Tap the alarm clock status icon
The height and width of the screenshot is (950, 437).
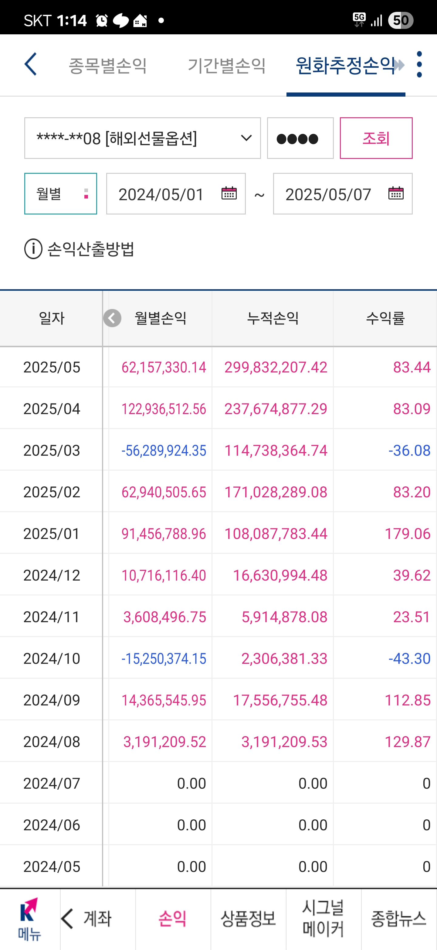click(101, 21)
